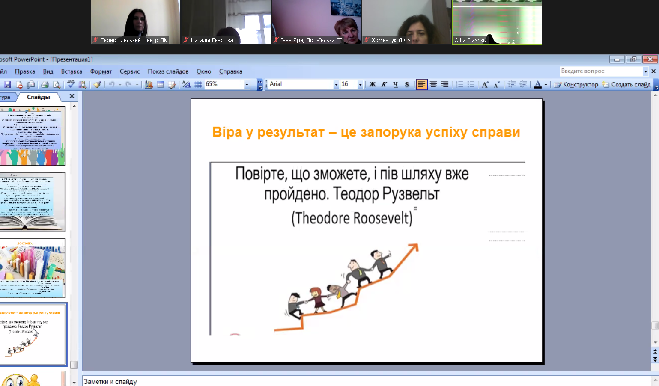659x386 pixels.
Task: Select the colorful hands slide thumbnail
Action: click(33, 136)
